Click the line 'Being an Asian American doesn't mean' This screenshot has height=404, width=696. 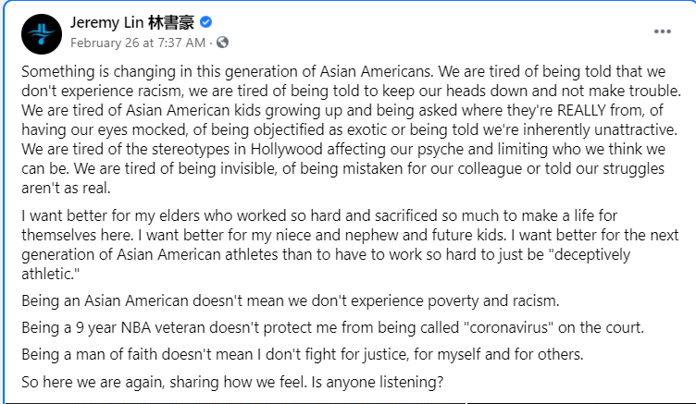click(x=291, y=300)
